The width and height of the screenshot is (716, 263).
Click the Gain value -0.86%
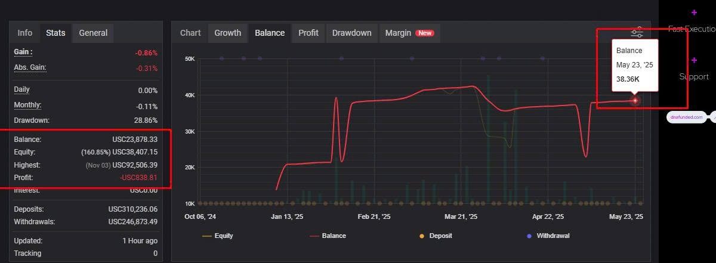tap(147, 52)
